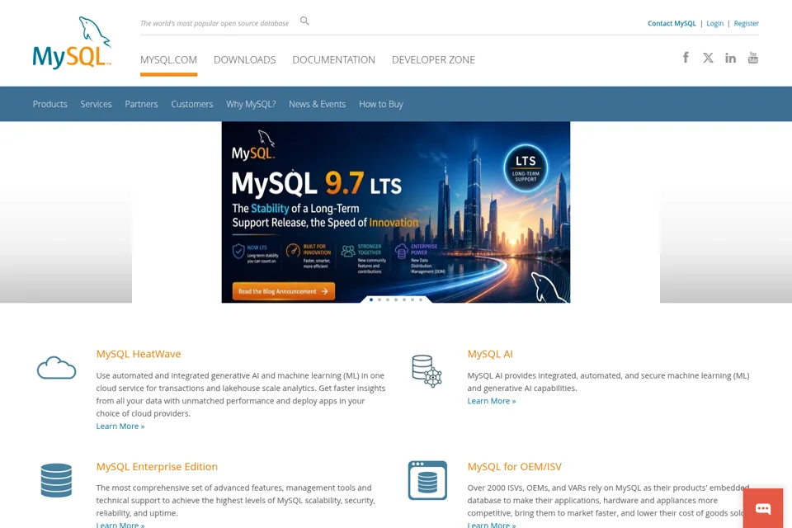Click Learn More under MySQL Enterprise Edition
Viewport: 792px width, 528px height.
click(x=120, y=525)
